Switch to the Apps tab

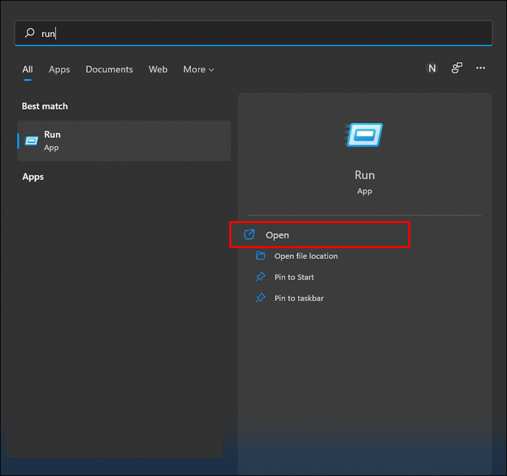coord(59,69)
